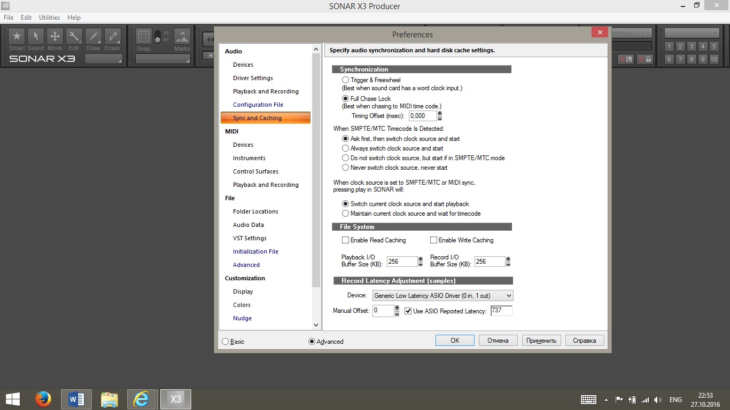
Task: Recall screenset number 1
Action: [669, 46]
